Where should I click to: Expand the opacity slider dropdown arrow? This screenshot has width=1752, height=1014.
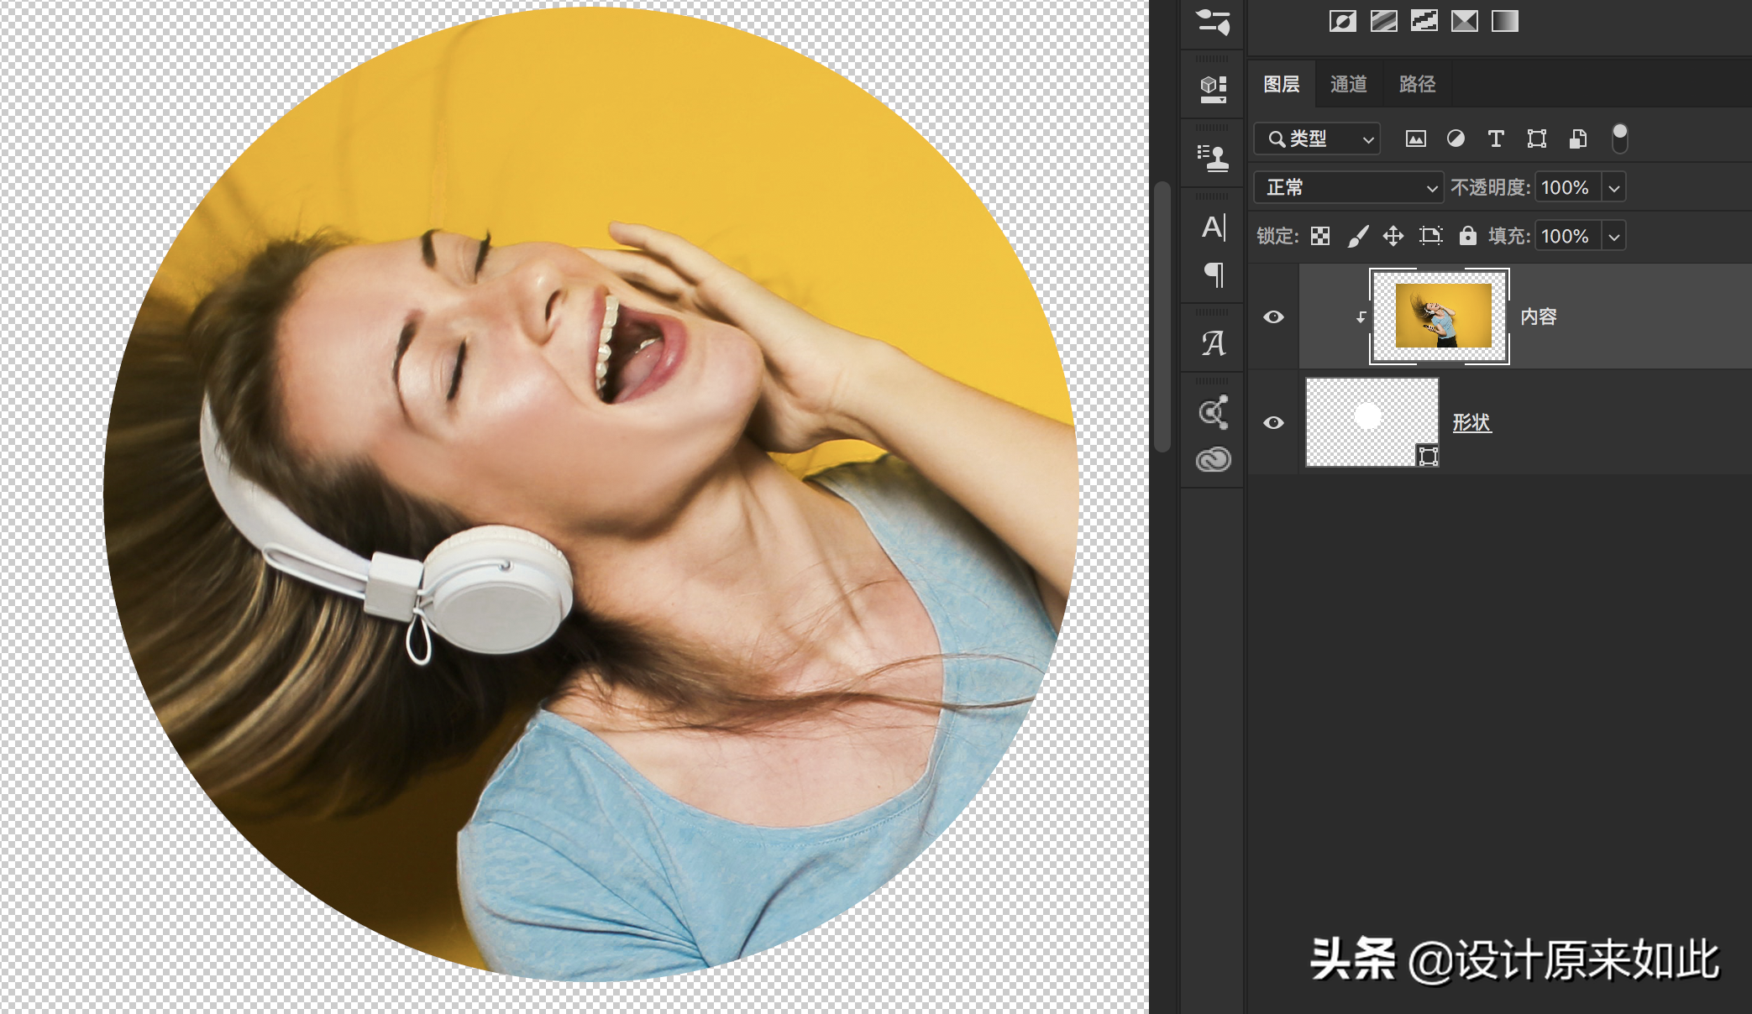[x=1614, y=188]
